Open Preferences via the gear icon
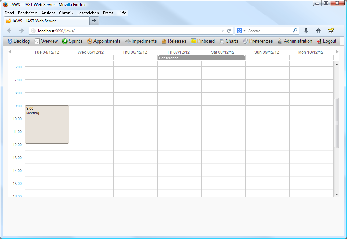This screenshot has width=347, height=239. 245,41
